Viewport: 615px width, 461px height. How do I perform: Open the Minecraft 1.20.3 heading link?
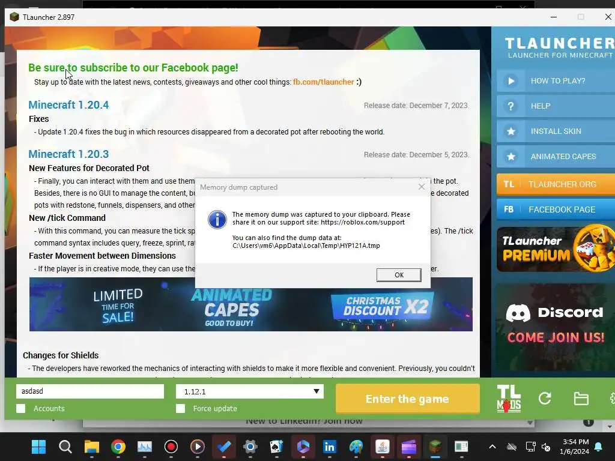[x=68, y=154]
